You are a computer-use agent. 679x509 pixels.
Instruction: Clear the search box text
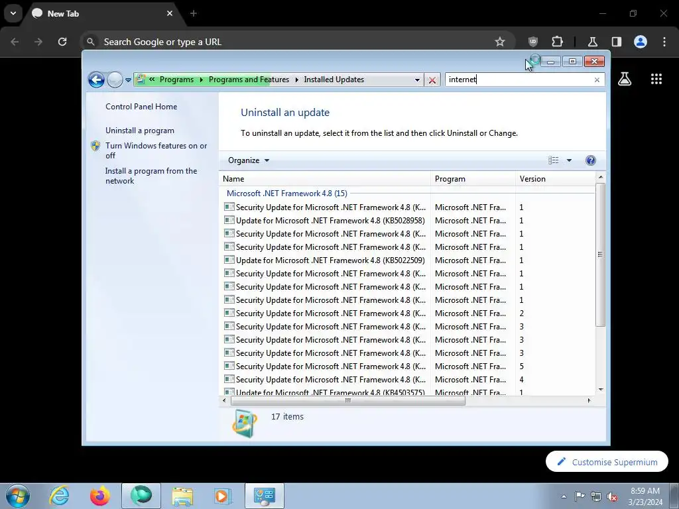pyautogui.click(x=597, y=80)
